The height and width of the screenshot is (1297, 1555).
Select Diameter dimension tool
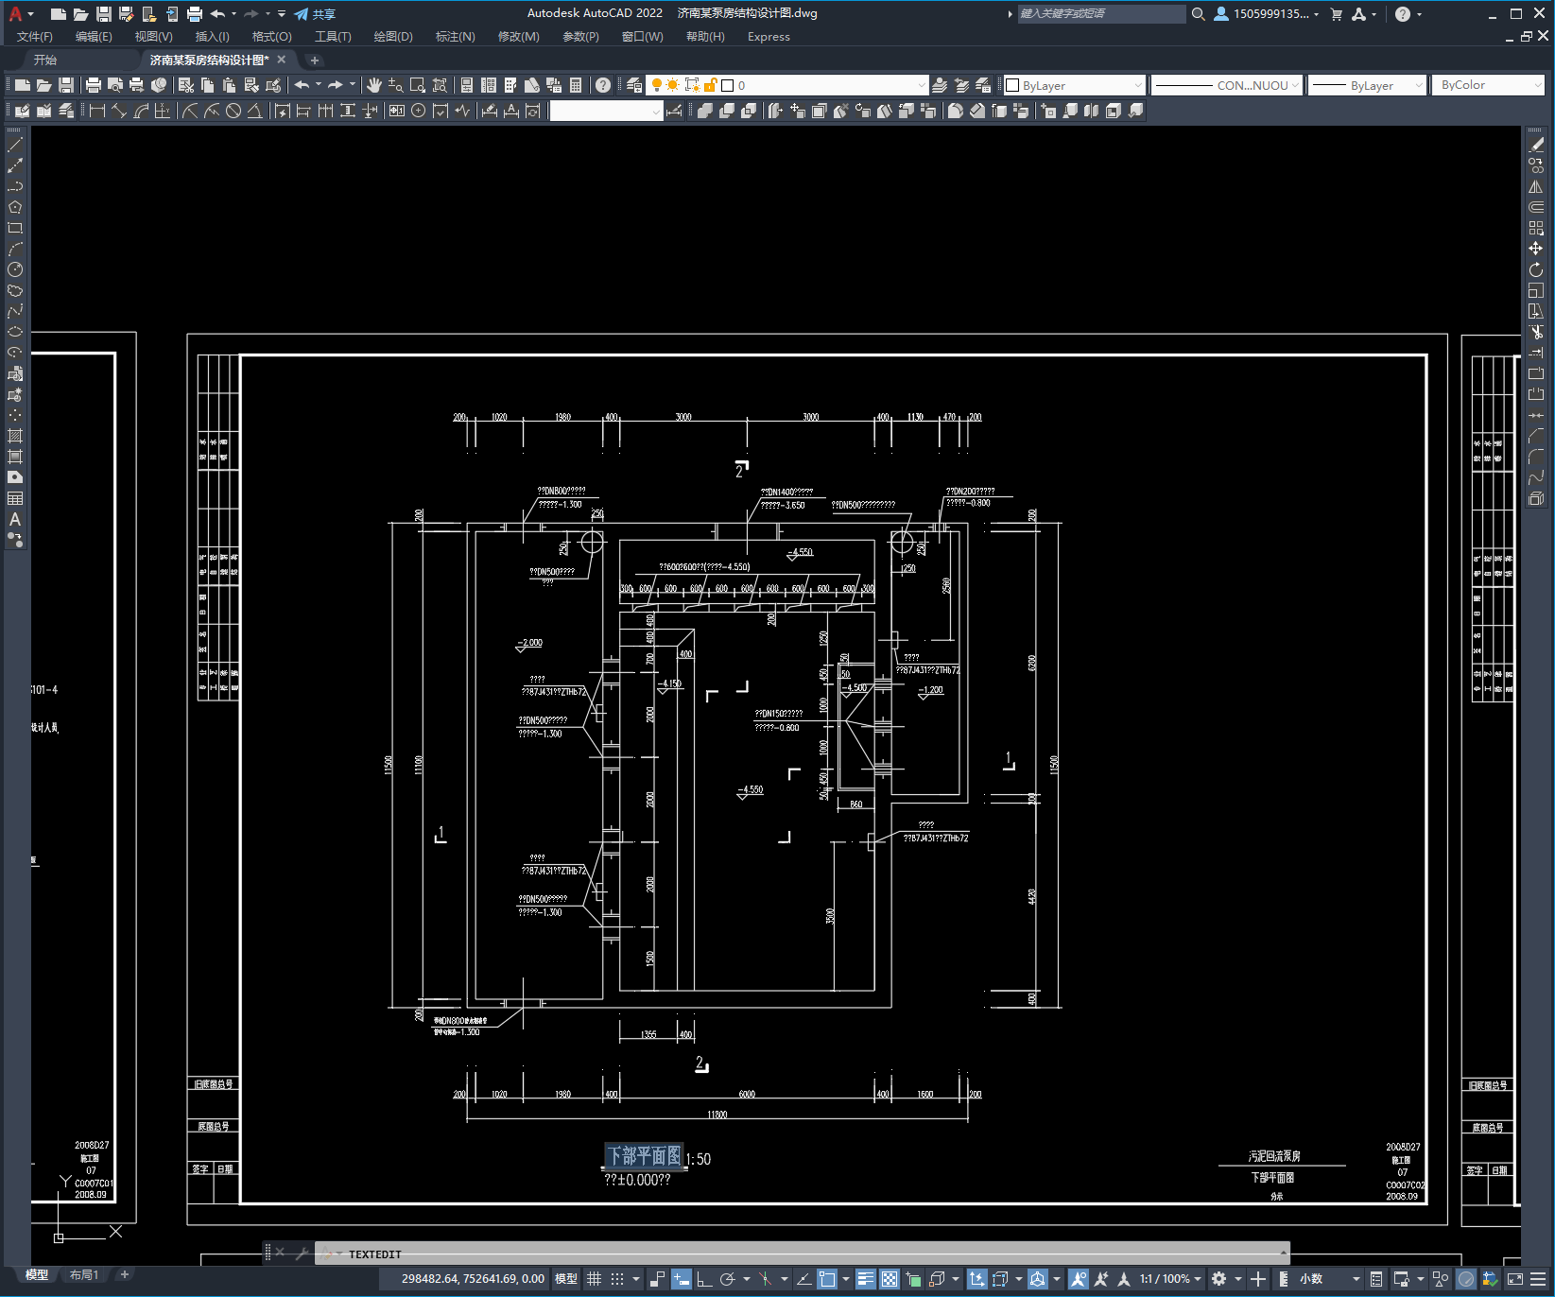click(x=233, y=111)
